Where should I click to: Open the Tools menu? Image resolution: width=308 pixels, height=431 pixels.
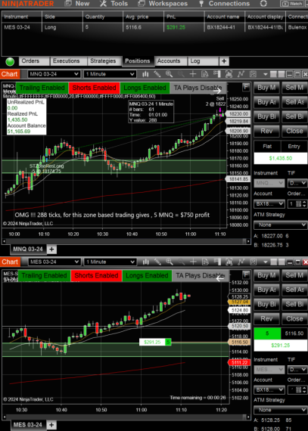click(x=114, y=4)
